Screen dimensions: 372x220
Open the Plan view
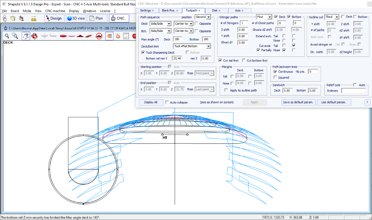(x=96, y=18)
